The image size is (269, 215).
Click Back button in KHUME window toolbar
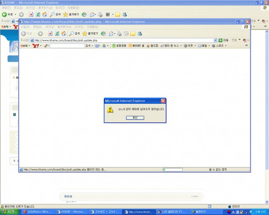tap(7, 14)
